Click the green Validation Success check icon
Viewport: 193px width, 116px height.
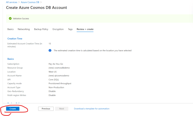[x=10, y=19]
